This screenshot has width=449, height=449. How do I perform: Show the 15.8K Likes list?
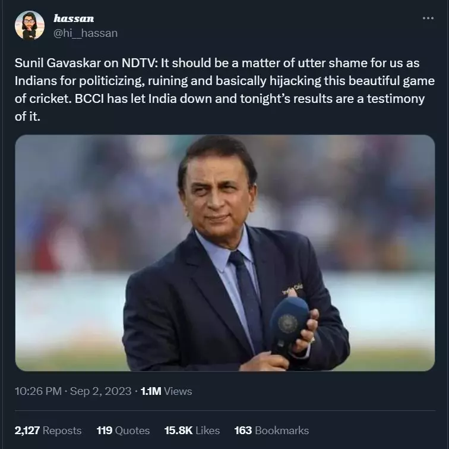click(x=192, y=431)
